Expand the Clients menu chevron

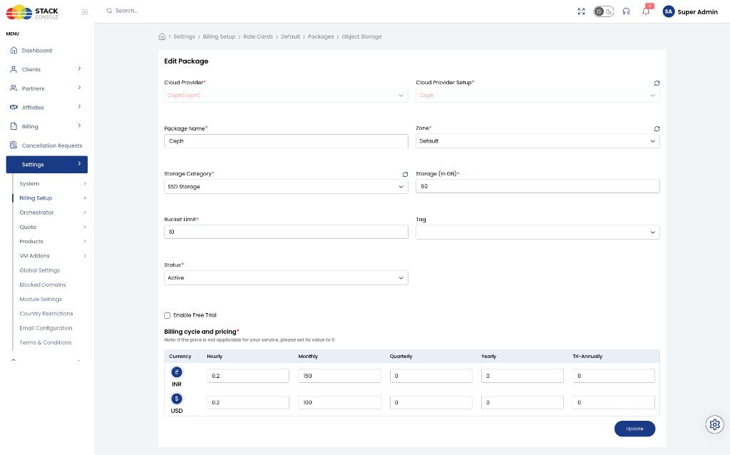(x=79, y=68)
